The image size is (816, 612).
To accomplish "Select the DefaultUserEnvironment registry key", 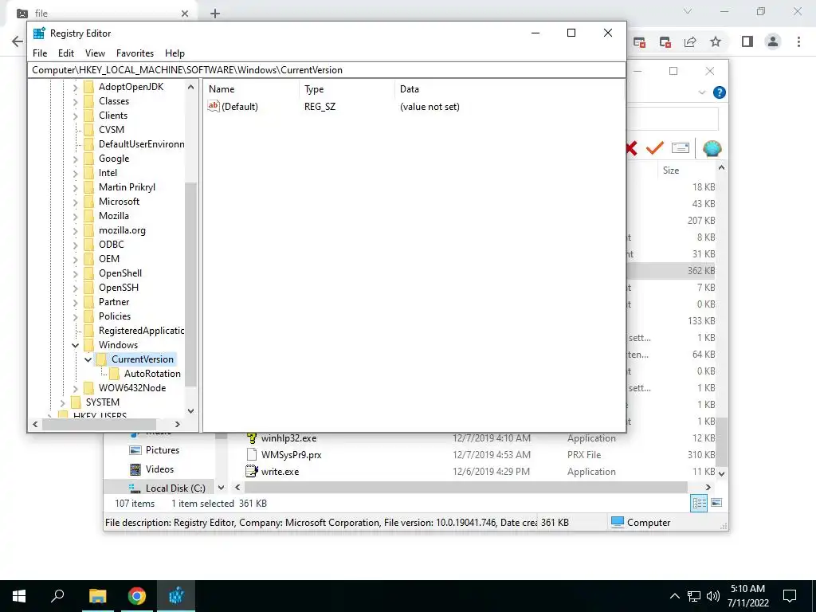I will click(x=141, y=144).
